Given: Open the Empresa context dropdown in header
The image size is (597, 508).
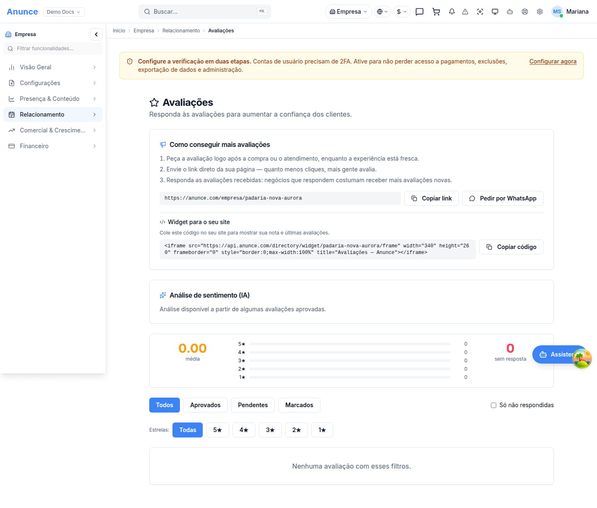Looking at the screenshot, I should click(349, 12).
